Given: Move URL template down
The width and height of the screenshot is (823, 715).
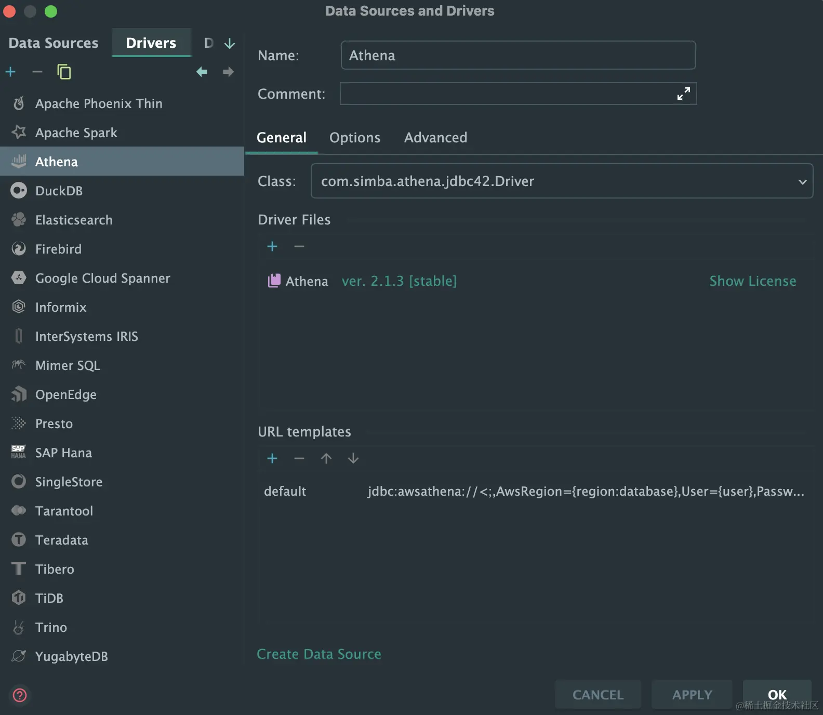Looking at the screenshot, I should pos(353,458).
